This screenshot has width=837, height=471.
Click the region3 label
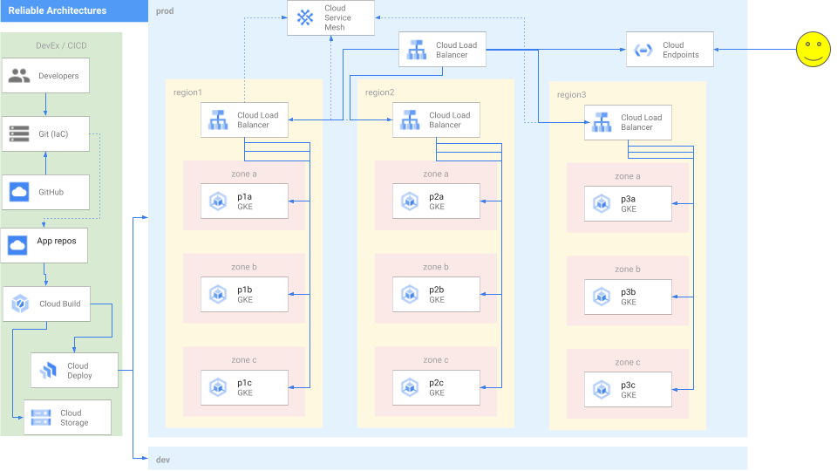(571, 94)
